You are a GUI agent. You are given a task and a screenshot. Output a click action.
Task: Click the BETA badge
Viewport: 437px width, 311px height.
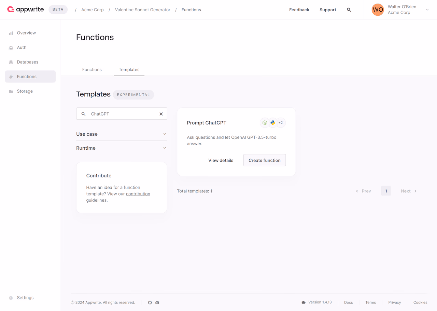58,10
